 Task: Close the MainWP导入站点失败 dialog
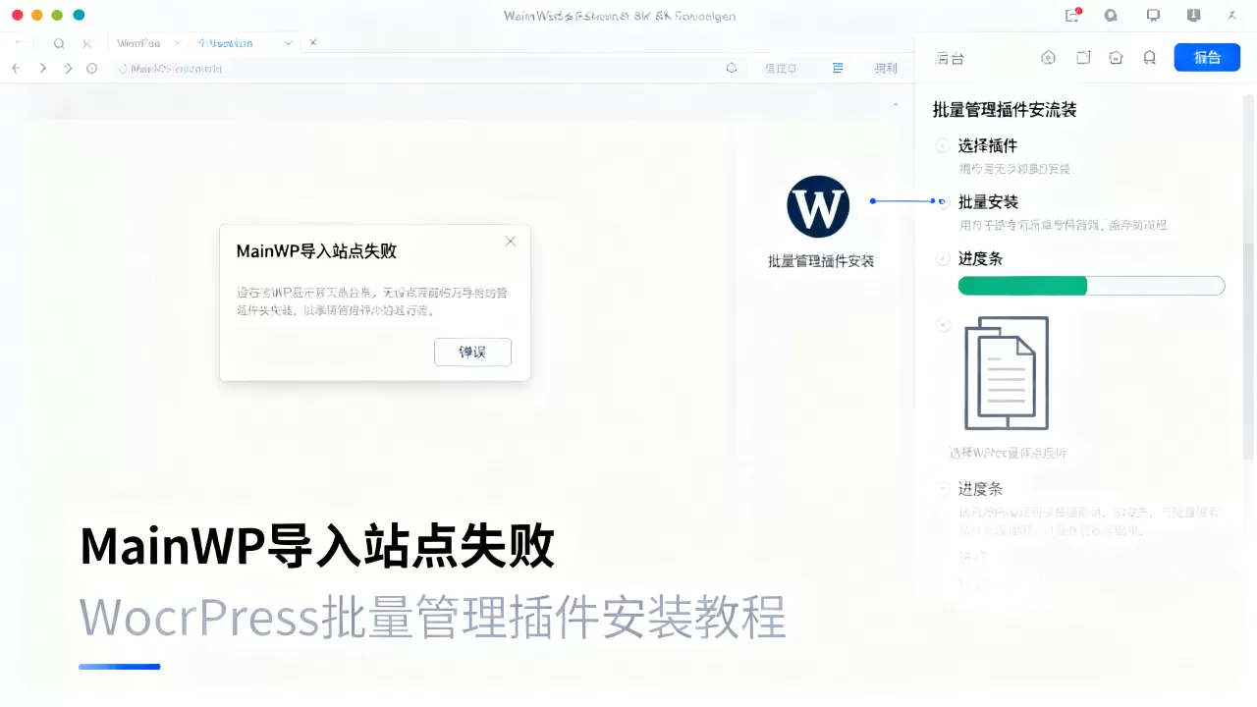(510, 242)
